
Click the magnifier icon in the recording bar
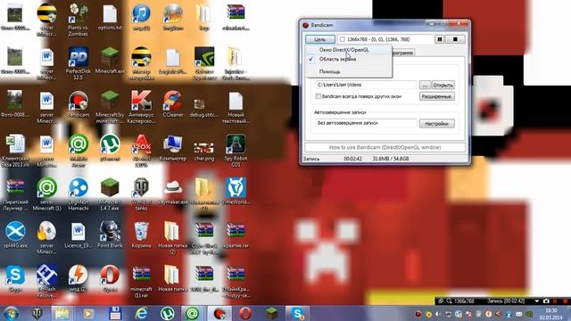tap(449, 301)
